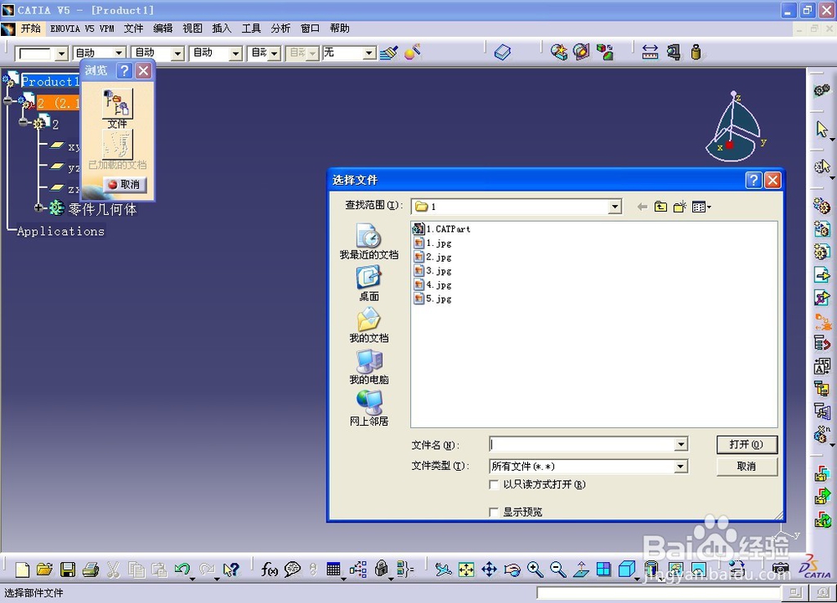Screen dimensions: 837x603
Task: Click the compass in the 3D view
Action: (735, 127)
